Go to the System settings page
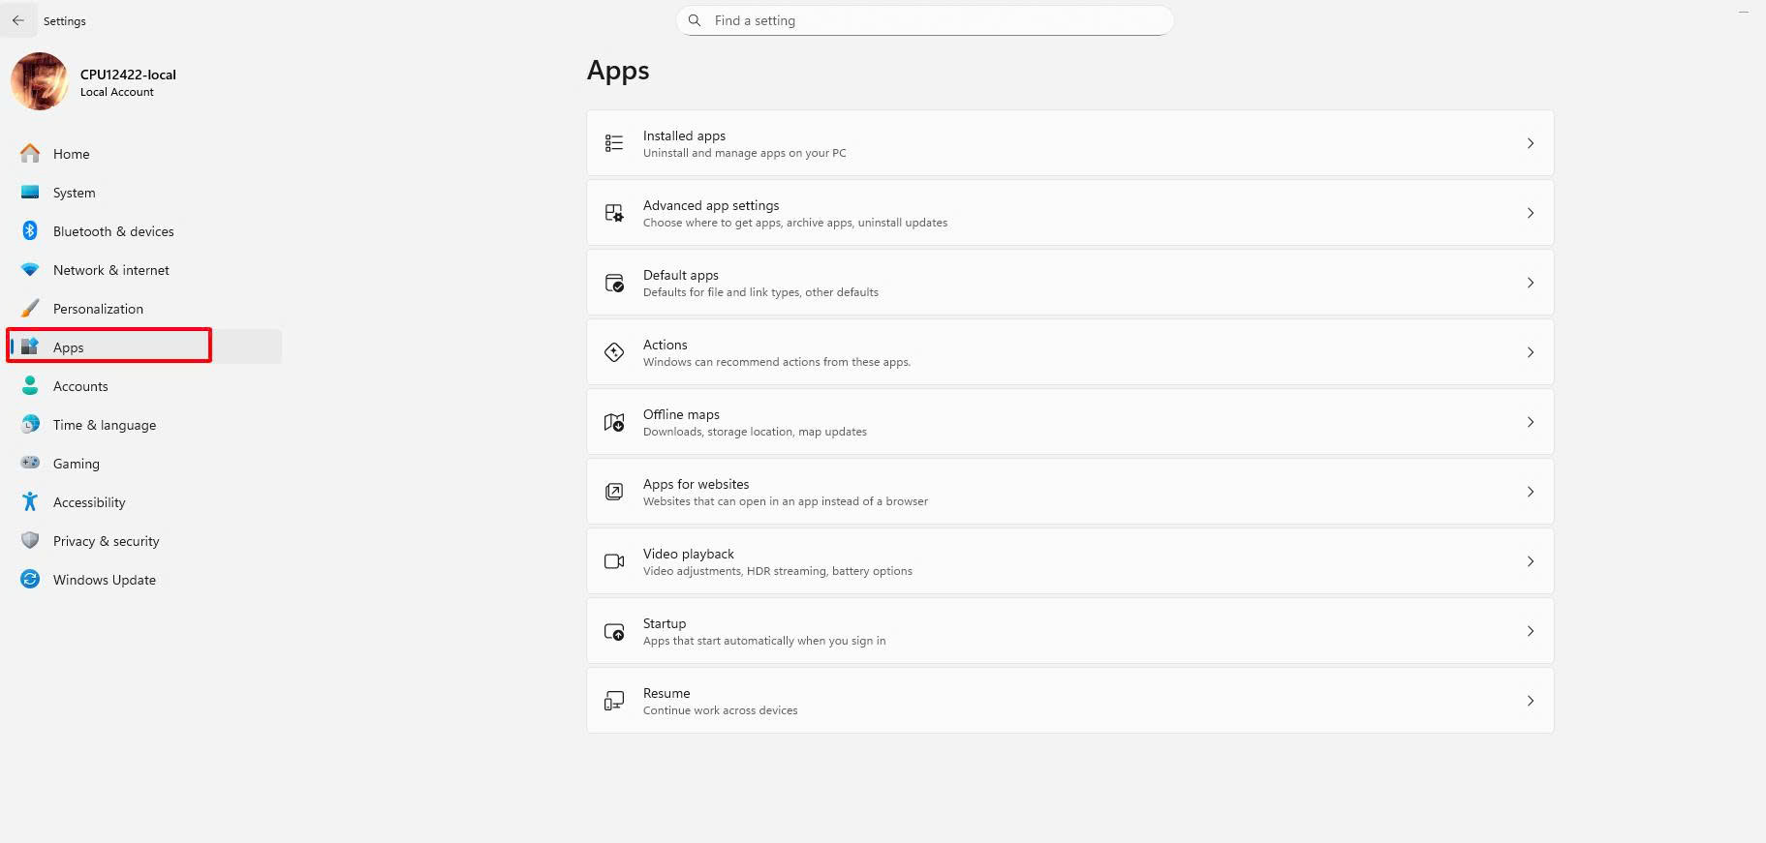Image resolution: width=1766 pixels, height=843 pixels. coord(74,193)
